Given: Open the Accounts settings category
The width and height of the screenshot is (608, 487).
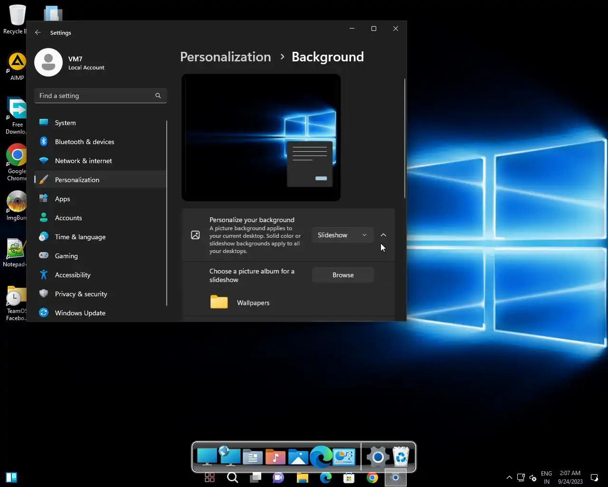Looking at the screenshot, I should [100, 218].
